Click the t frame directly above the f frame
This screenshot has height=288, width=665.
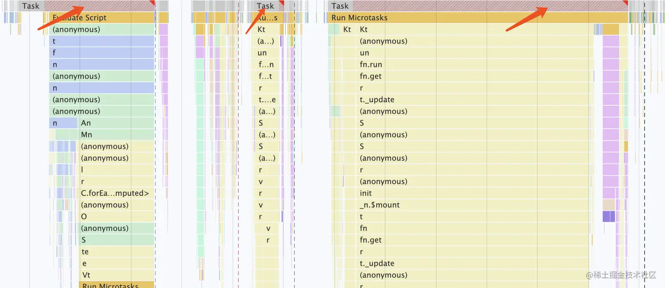pos(102,41)
